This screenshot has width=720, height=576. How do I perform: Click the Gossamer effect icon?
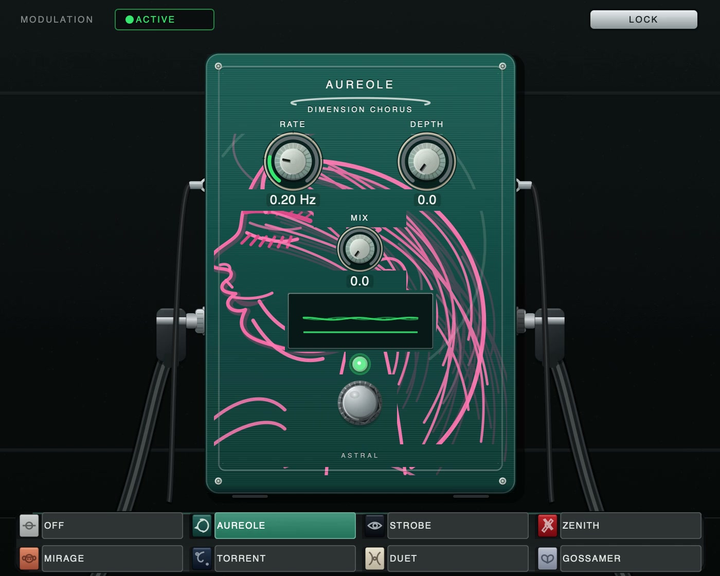tap(548, 559)
